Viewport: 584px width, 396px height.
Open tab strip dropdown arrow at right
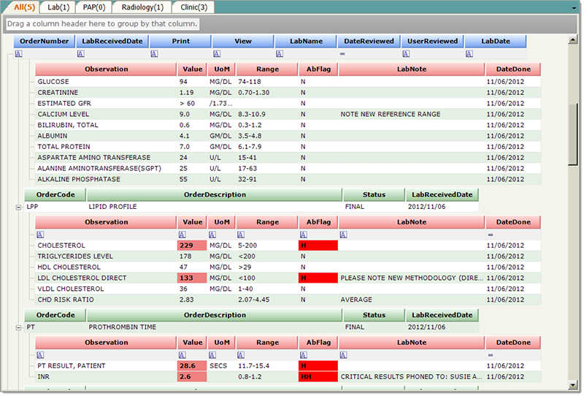[574, 8]
